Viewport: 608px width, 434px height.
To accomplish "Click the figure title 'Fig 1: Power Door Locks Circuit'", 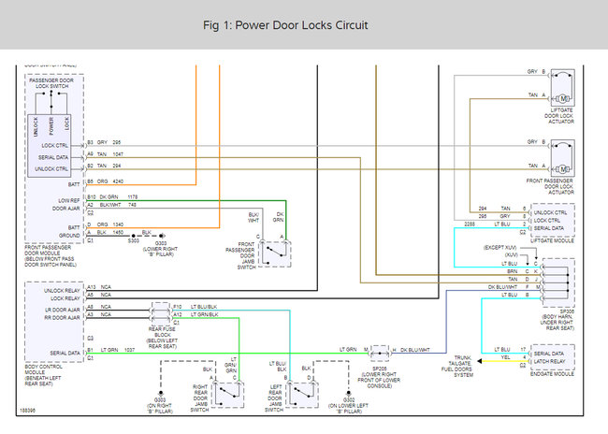I will [285, 25].
